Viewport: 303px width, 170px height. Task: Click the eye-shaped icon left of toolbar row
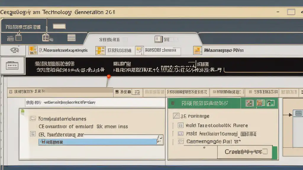tap(14, 50)
